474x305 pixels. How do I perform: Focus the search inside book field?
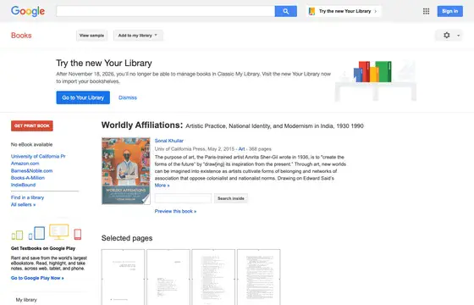click(x=183, y=198)
